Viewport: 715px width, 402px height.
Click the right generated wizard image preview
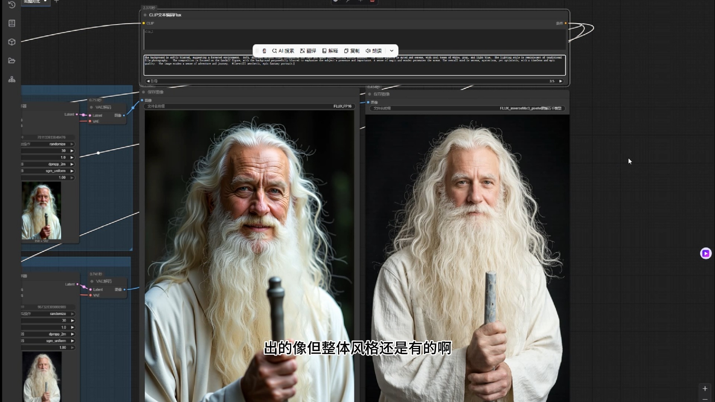[x=467, y=258]
